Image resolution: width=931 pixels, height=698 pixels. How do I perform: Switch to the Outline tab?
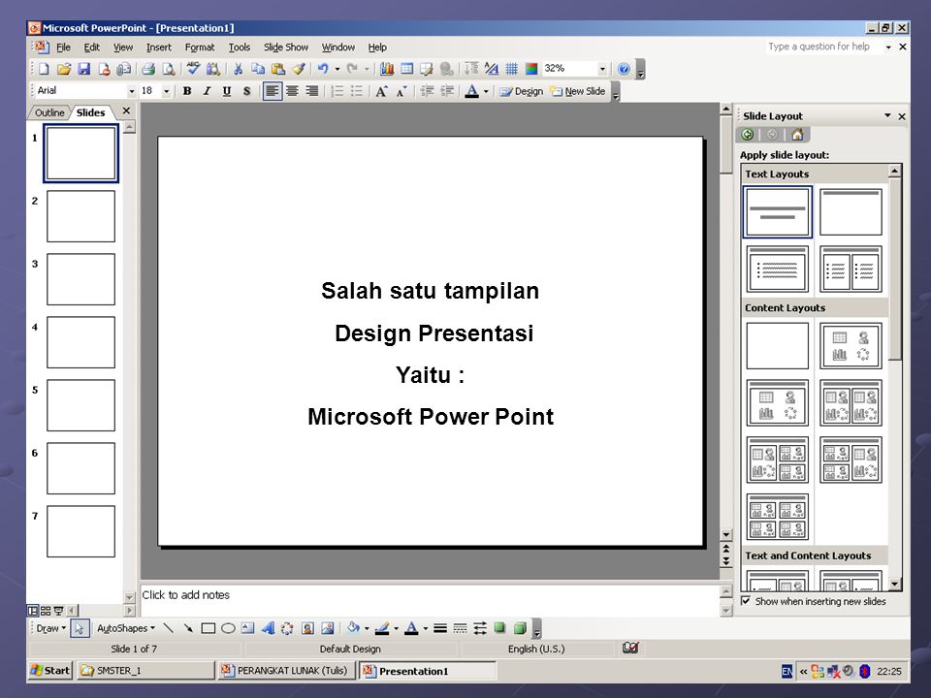pyautogui.click(x=49, y=112)
